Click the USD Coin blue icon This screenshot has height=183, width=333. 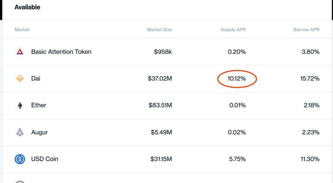[x=20, y=159]
